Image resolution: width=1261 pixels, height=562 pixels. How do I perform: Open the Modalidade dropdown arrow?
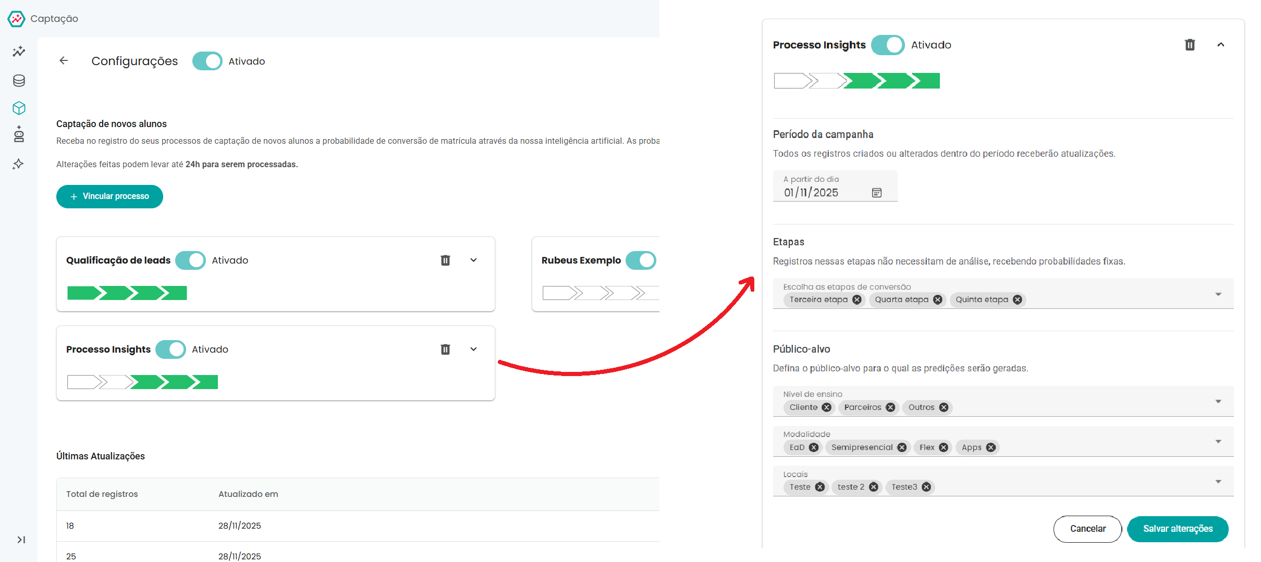[x=1218, y=442]
